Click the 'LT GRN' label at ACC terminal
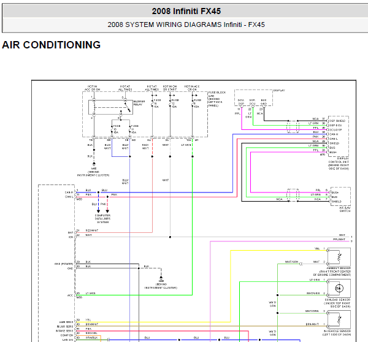Screen dimensions: 368x342 pyautogui.click(x=90, y=293)
